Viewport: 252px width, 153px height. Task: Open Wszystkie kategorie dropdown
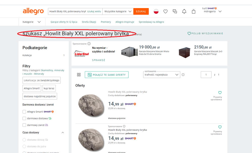click(x=118, y=11)
